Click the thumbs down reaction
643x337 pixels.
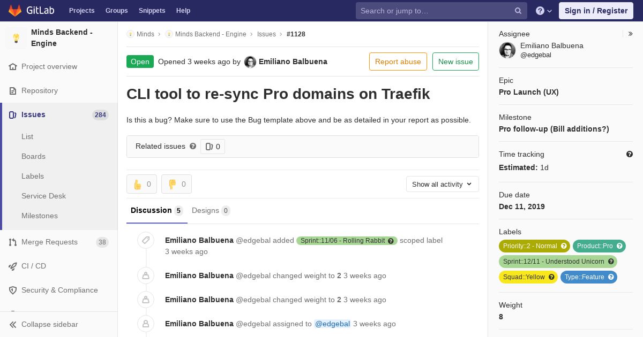[x=176, y=184]
